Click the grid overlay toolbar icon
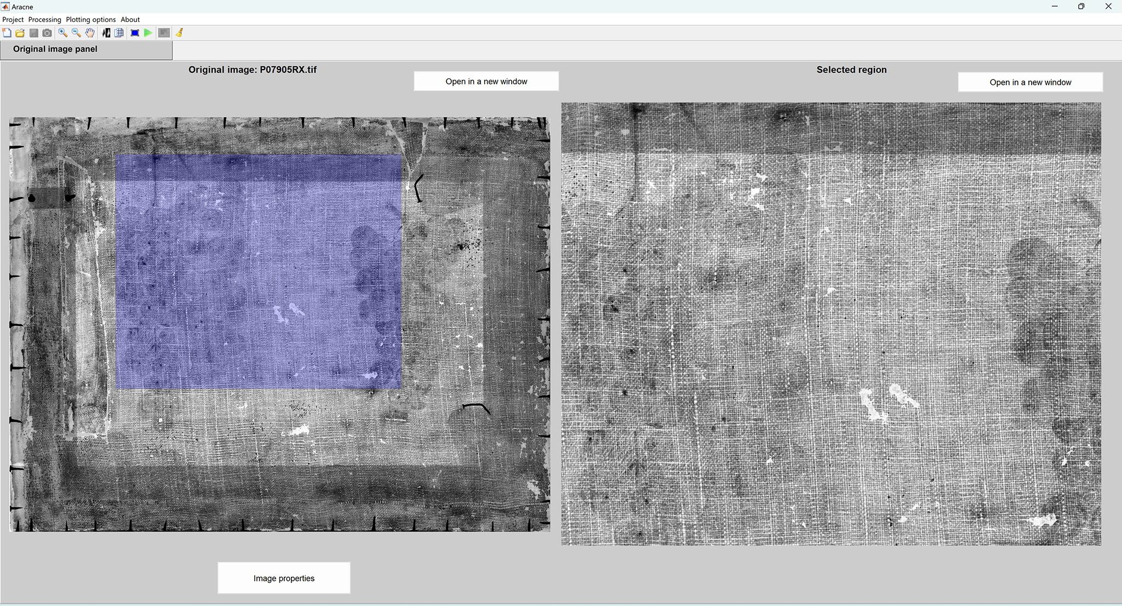The height and width of the screenshot is (606, 1122). pyautogui.click(x=119, y=33)
